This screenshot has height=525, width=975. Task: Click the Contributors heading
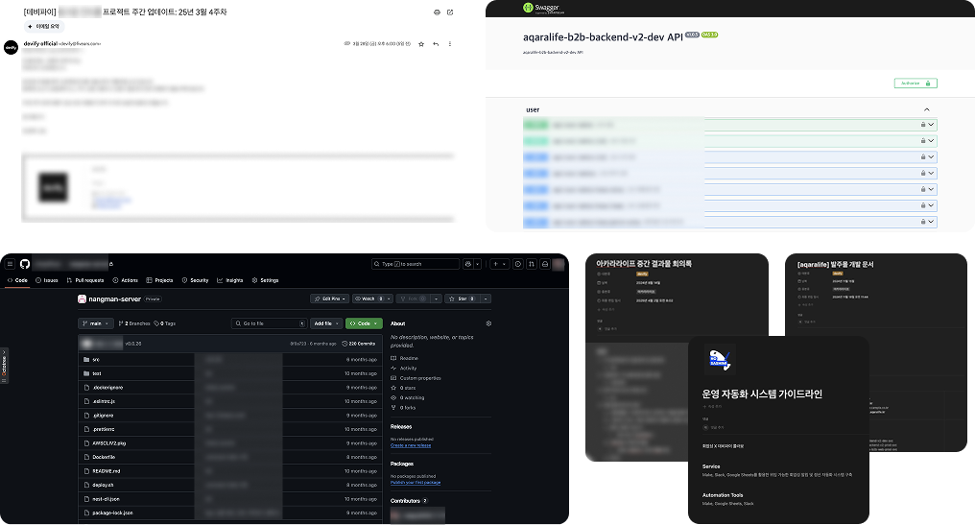[x=405, y=501]
